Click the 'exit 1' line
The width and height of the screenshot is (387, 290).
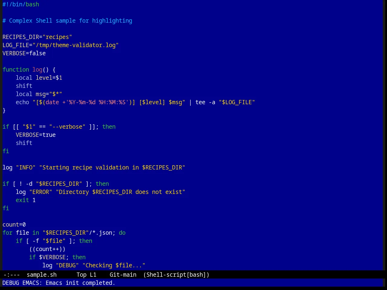pos(26,200)
